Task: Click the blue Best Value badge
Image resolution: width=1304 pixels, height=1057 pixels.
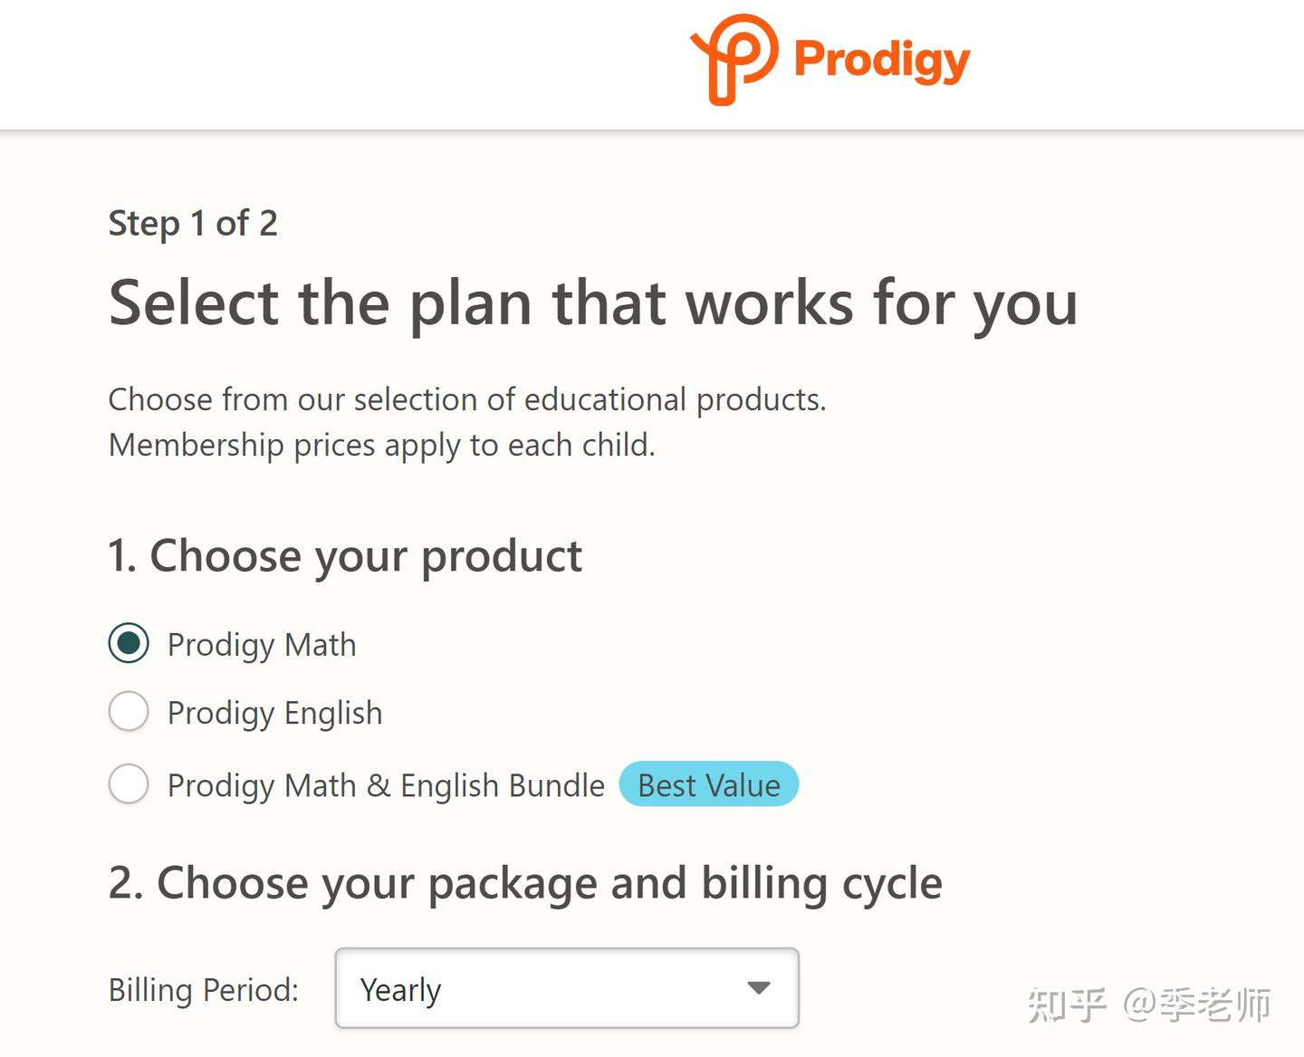Action: [x=709, y=784]
